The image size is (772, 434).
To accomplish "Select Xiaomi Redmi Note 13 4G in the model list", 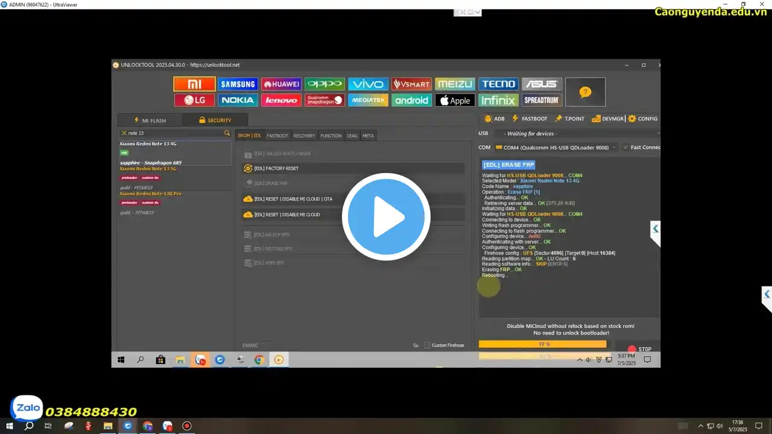I will click(x=175, y=153).
